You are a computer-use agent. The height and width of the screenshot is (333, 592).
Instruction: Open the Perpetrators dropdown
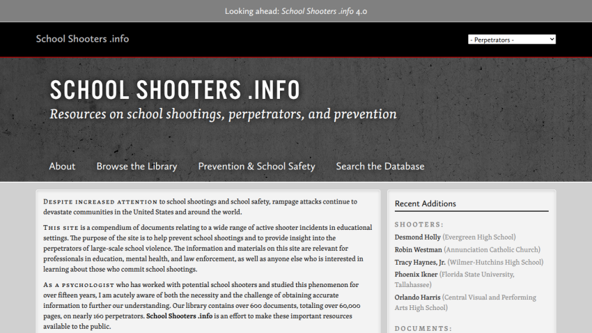512,39
